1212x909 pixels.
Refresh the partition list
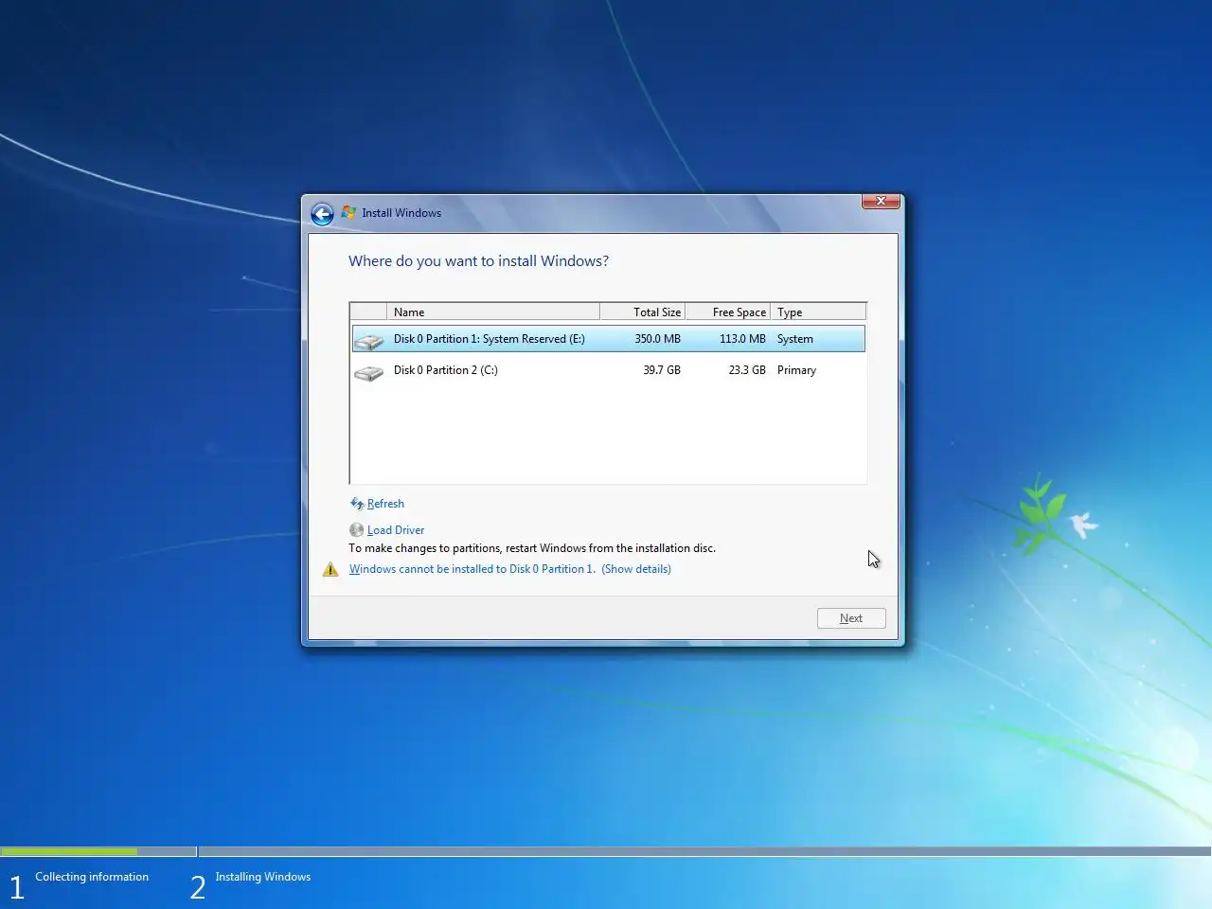[x=385, y=504]
